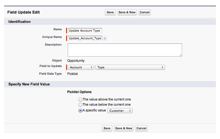Click the bottom Save button

tap(107, 128)
